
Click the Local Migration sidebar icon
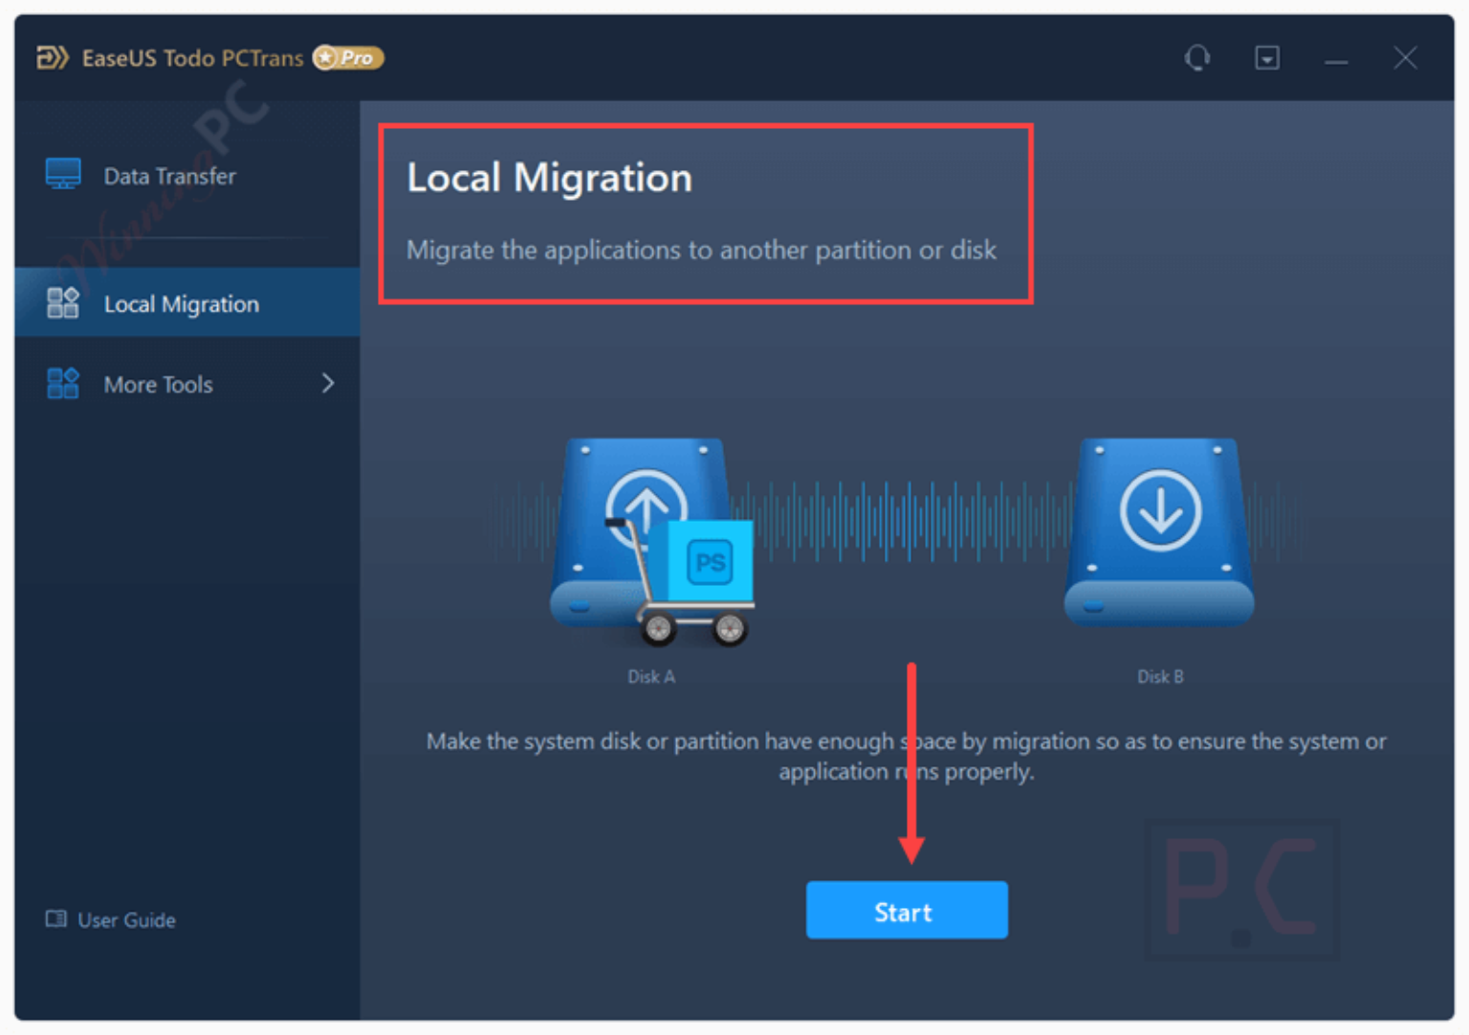[x=63, y=303]
